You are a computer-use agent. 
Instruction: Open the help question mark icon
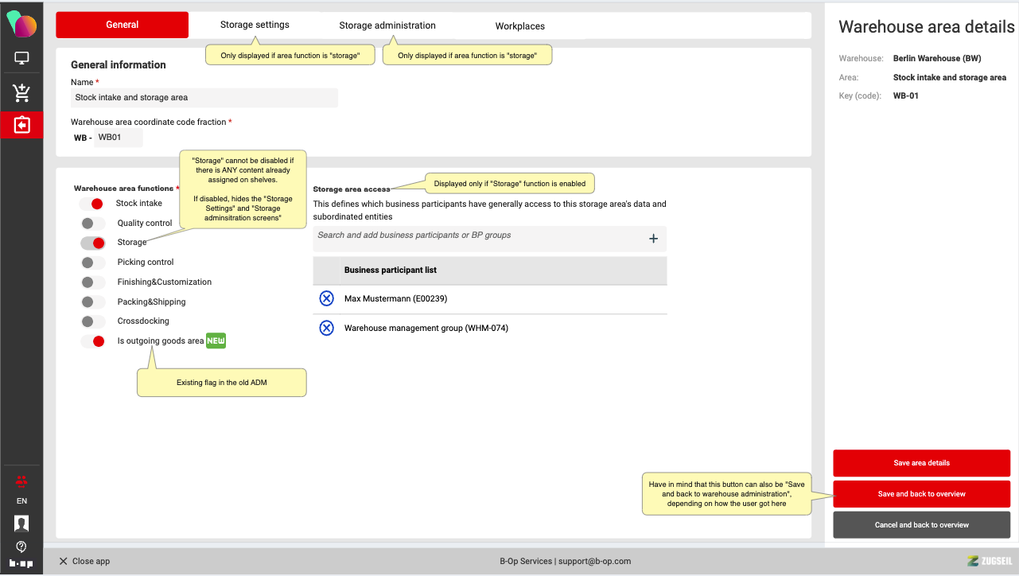pos(21,547)
